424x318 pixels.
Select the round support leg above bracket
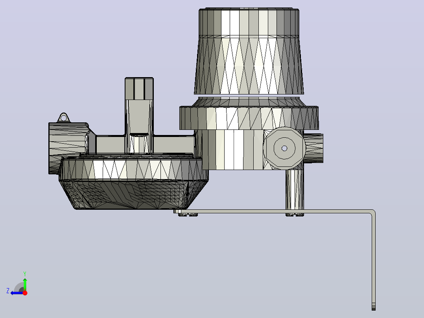295,189
